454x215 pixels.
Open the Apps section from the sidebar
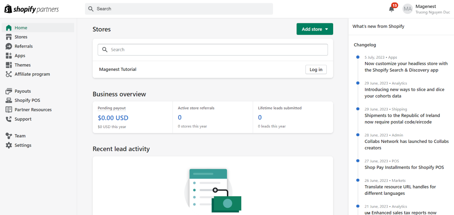[x=20, y=55]
